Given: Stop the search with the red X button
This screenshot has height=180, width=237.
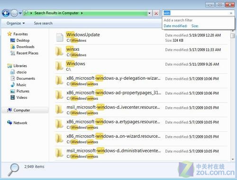Looking at the screenshot, I should 156,13.
